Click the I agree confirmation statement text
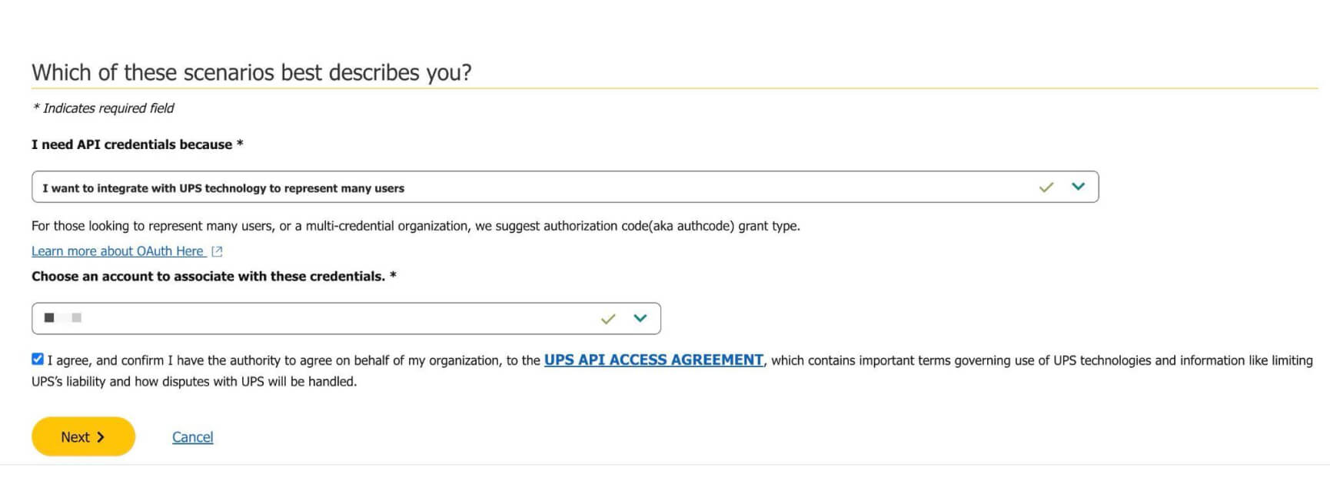 [672, 370]
